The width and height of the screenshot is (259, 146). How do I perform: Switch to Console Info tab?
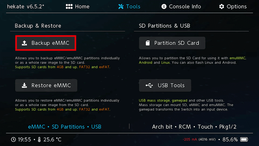(x=185, y=6)
